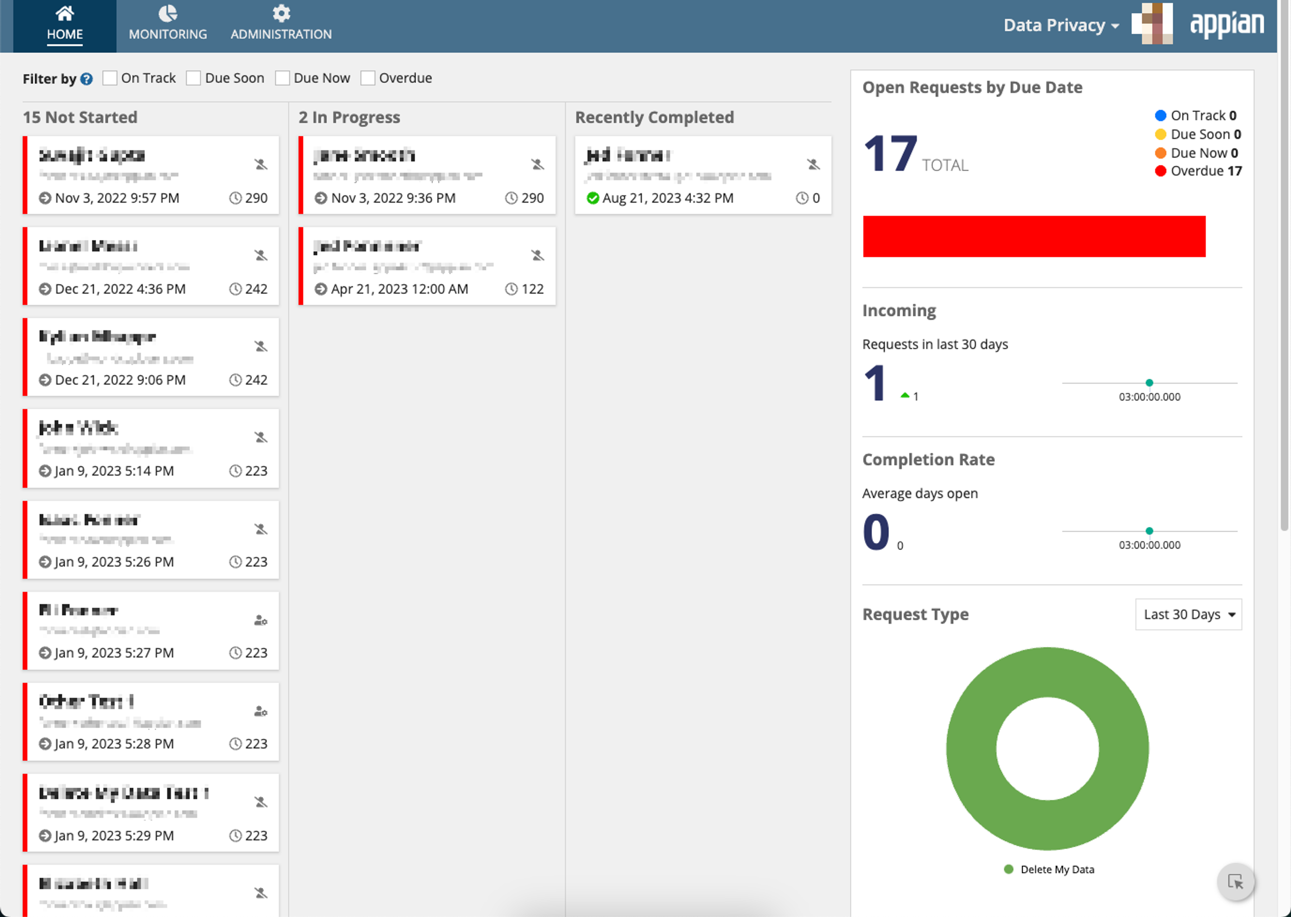Click the Appian logo
The width and height of the screenshot is (1291, 917).
1226,24
